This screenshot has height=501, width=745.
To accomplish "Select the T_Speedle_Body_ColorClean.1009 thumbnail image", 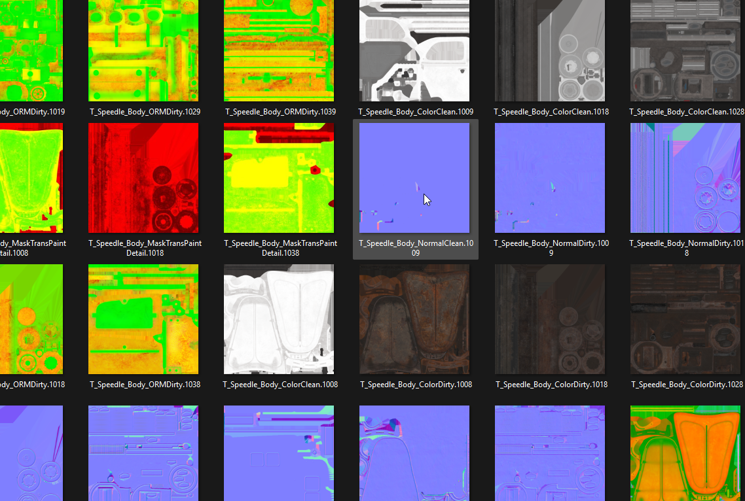I will pyautogui.click(x=414, y=50).
